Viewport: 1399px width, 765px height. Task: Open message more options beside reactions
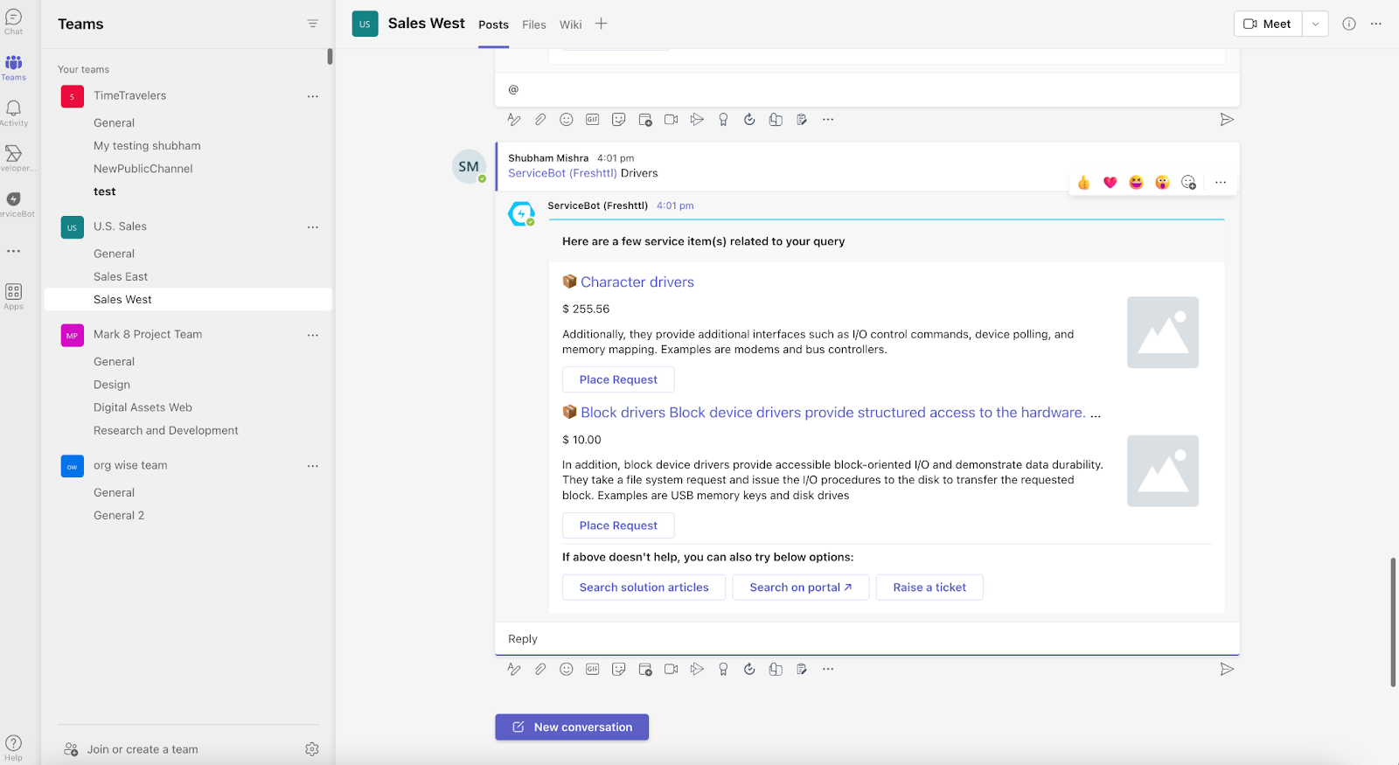point(1221,182)
